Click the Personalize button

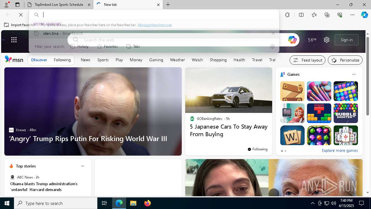tap(345, 60)
